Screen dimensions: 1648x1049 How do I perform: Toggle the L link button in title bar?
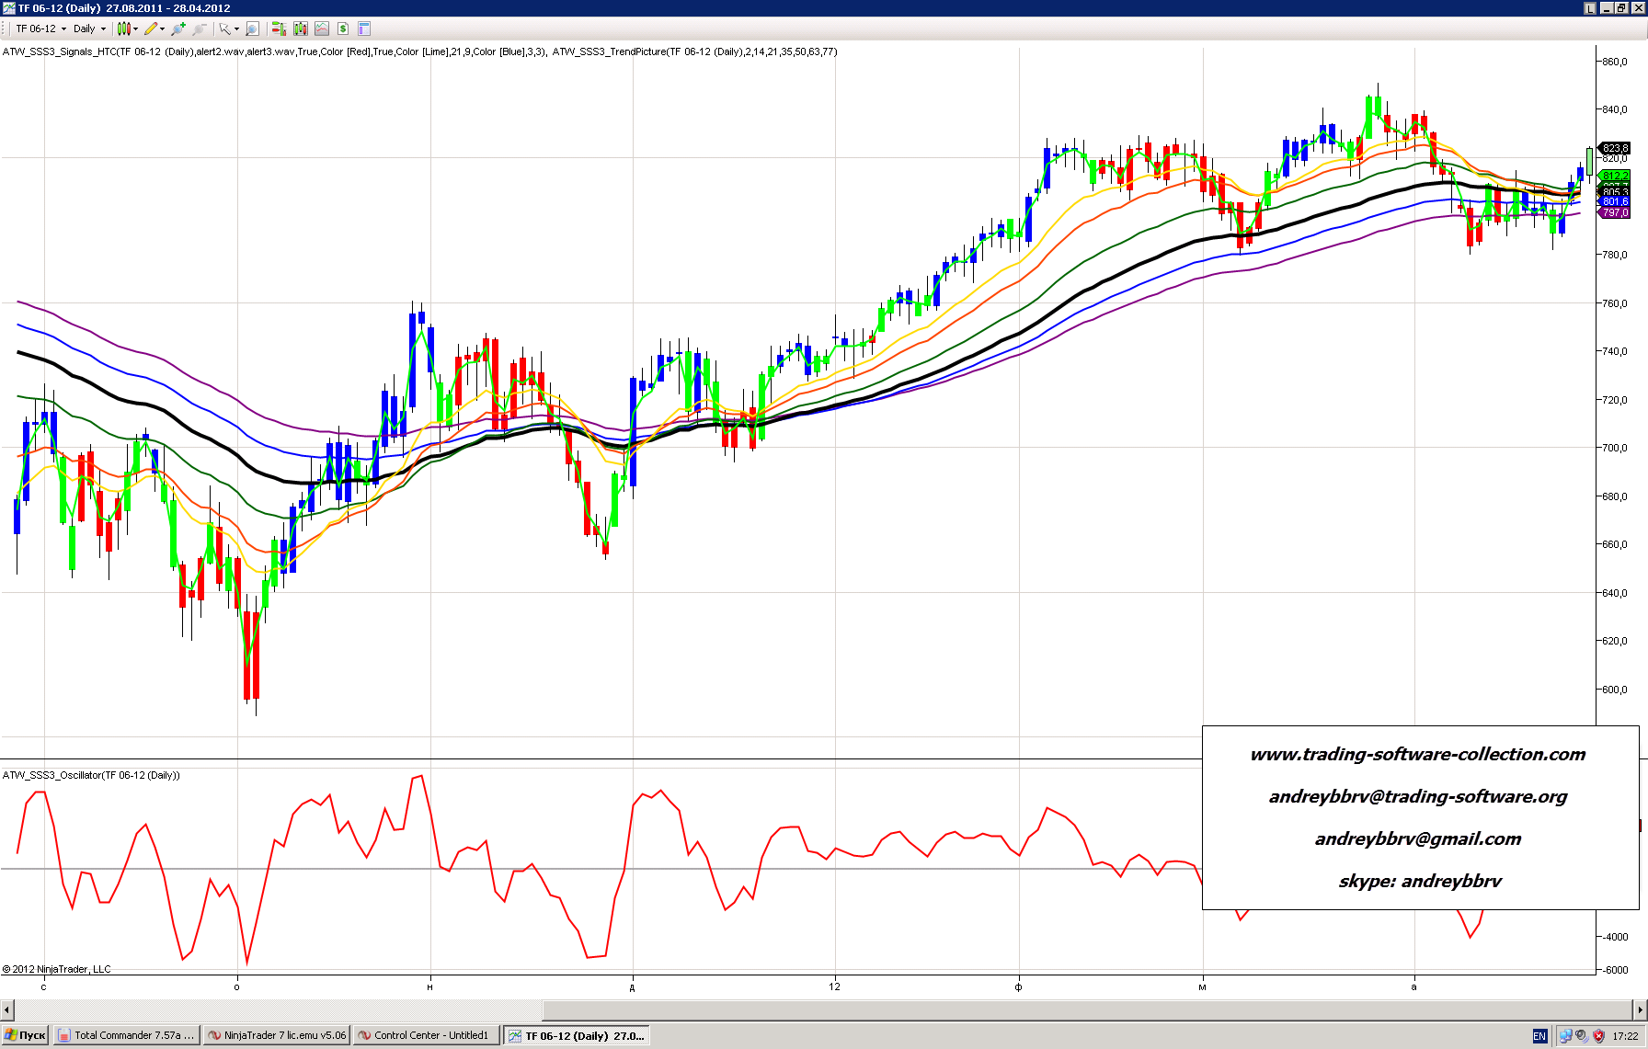coord(1589,8)
